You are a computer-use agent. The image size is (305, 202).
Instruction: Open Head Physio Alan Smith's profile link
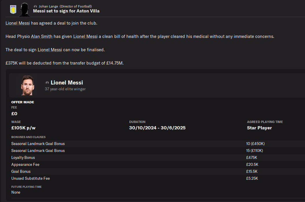[42, 36]
